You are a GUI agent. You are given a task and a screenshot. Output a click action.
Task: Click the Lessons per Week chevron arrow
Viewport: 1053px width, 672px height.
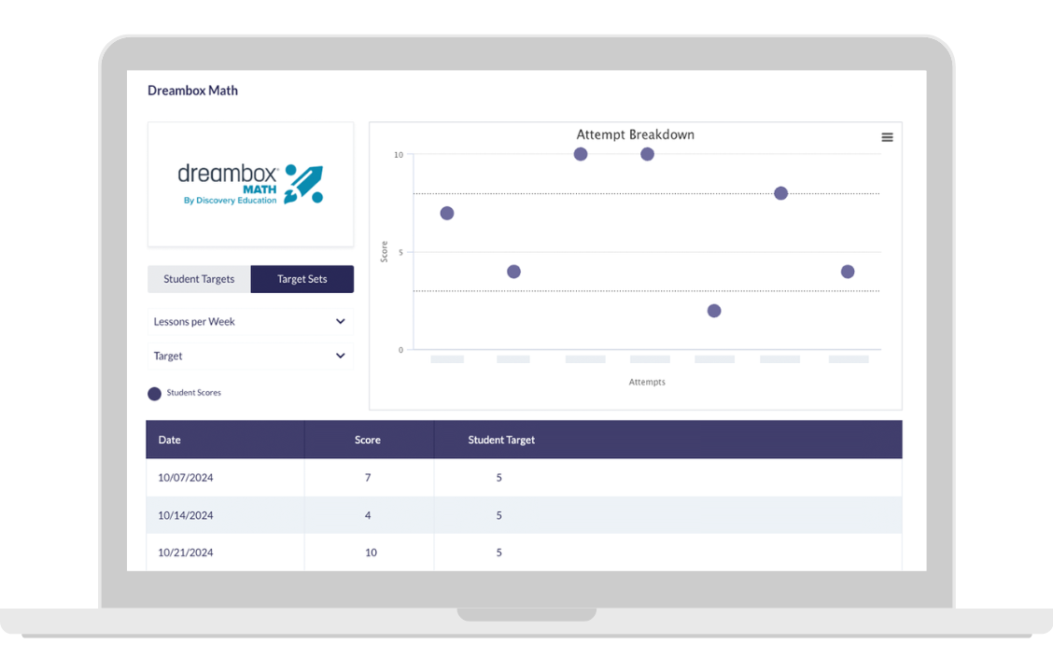point(340,322)
